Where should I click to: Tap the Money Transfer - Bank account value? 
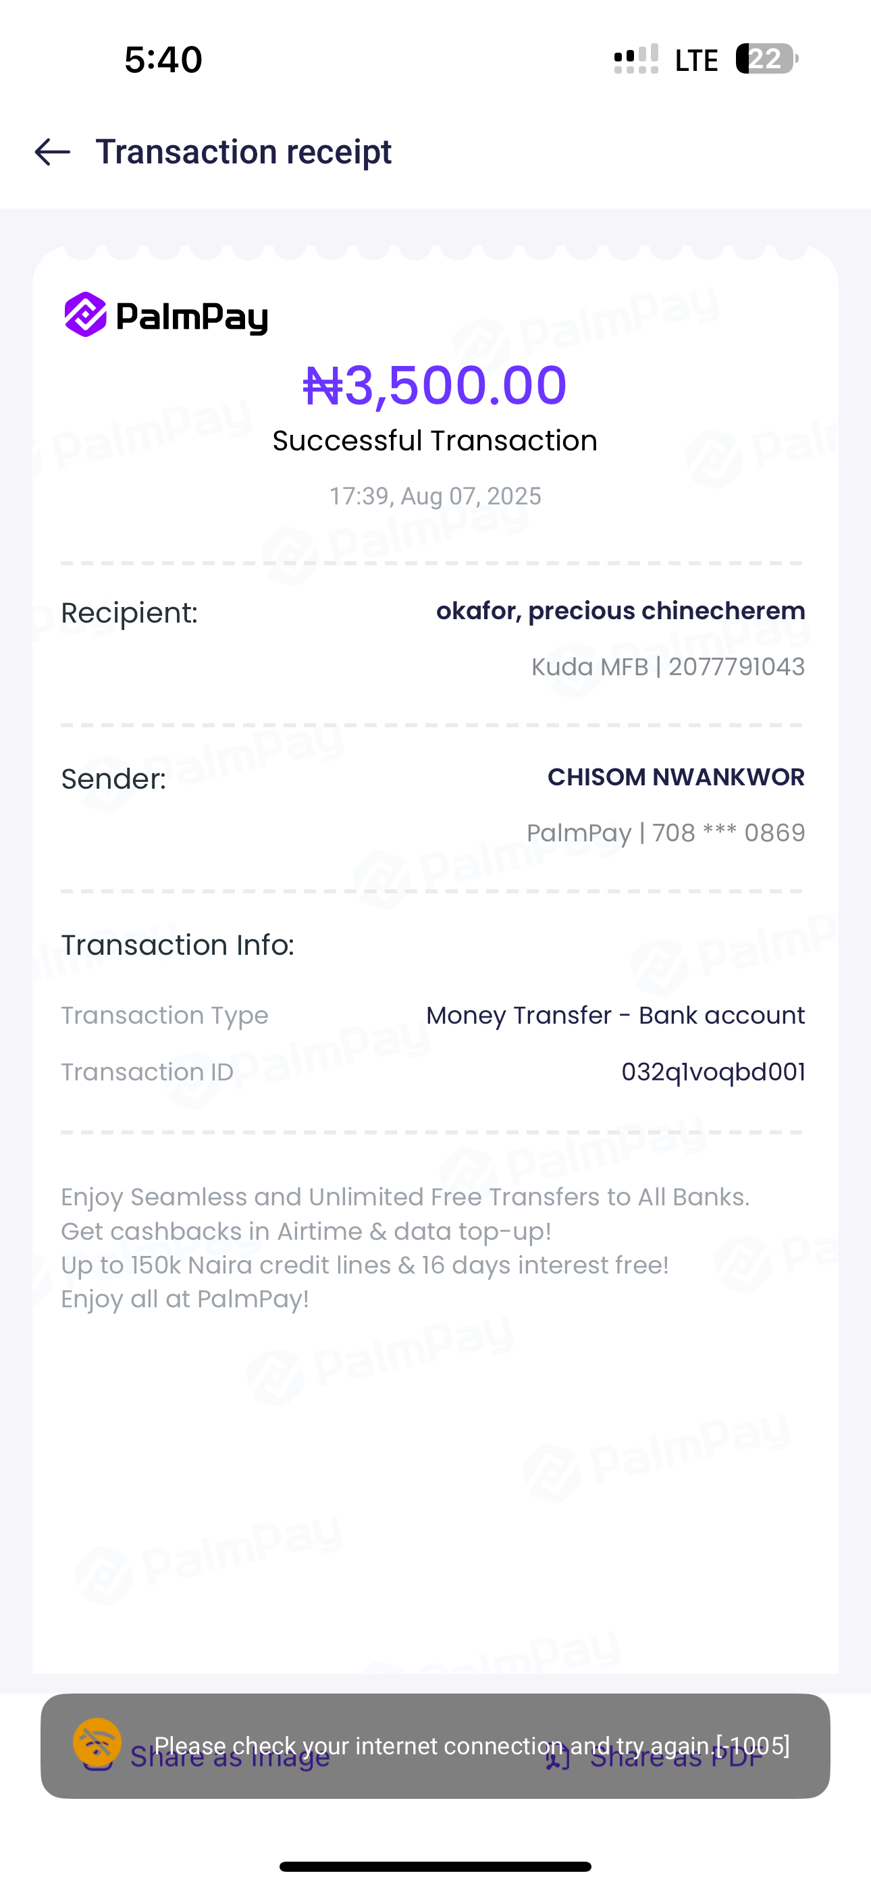[615, 1016]
